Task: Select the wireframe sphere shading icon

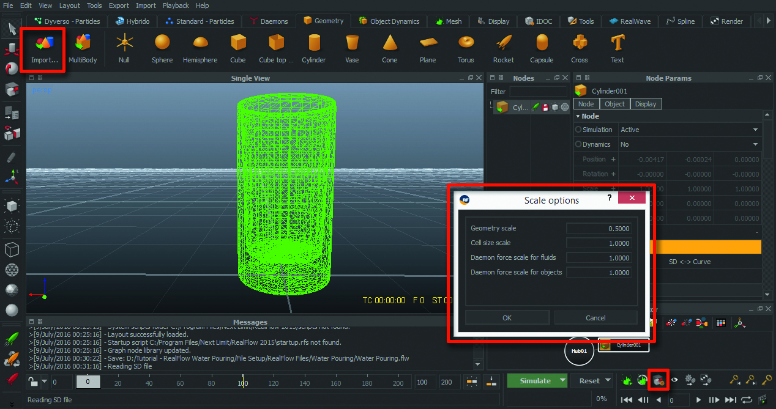Action: (12, 270)
